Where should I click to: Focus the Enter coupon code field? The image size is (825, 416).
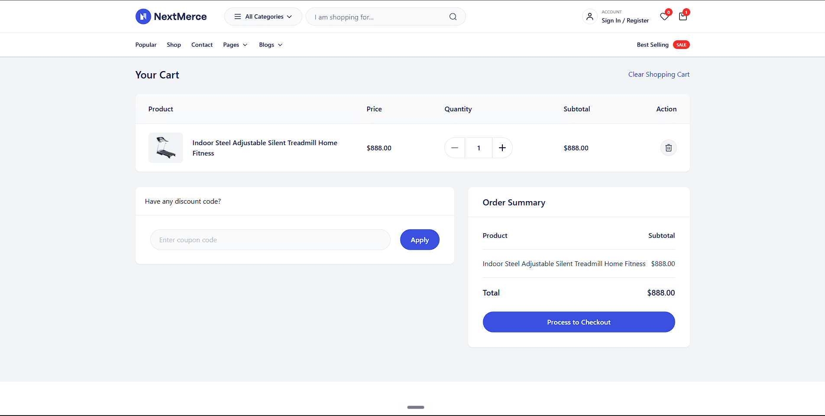pos(270,240)
